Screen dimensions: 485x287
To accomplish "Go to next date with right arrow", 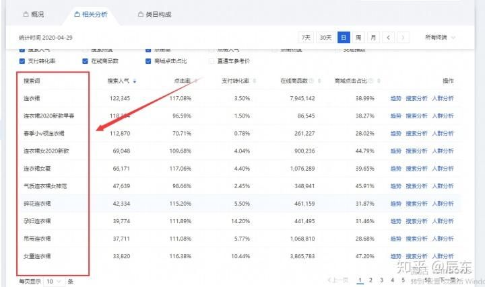I will click(403, 38).
